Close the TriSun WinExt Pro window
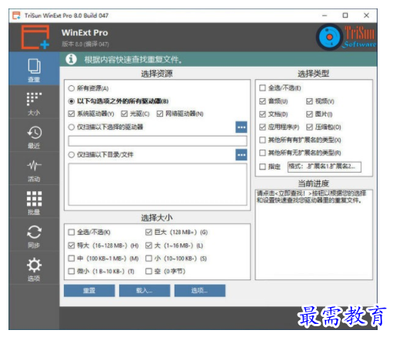The height and width of the screenshot is (340, 393). point(366,15)
